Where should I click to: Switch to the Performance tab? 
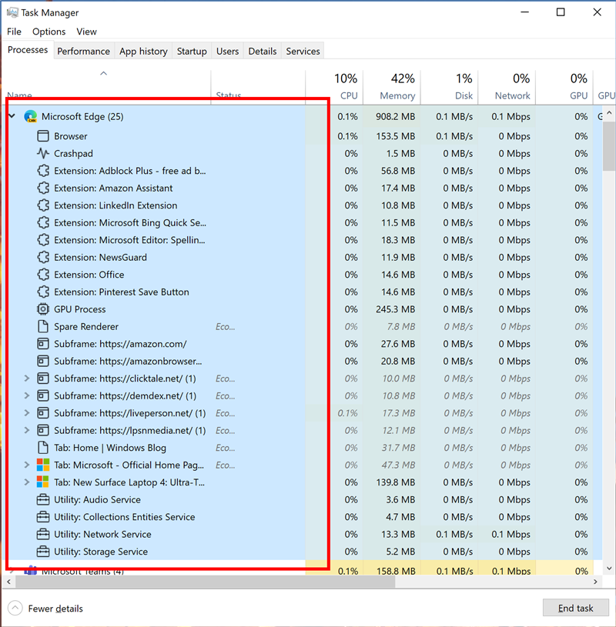(83, 51)
